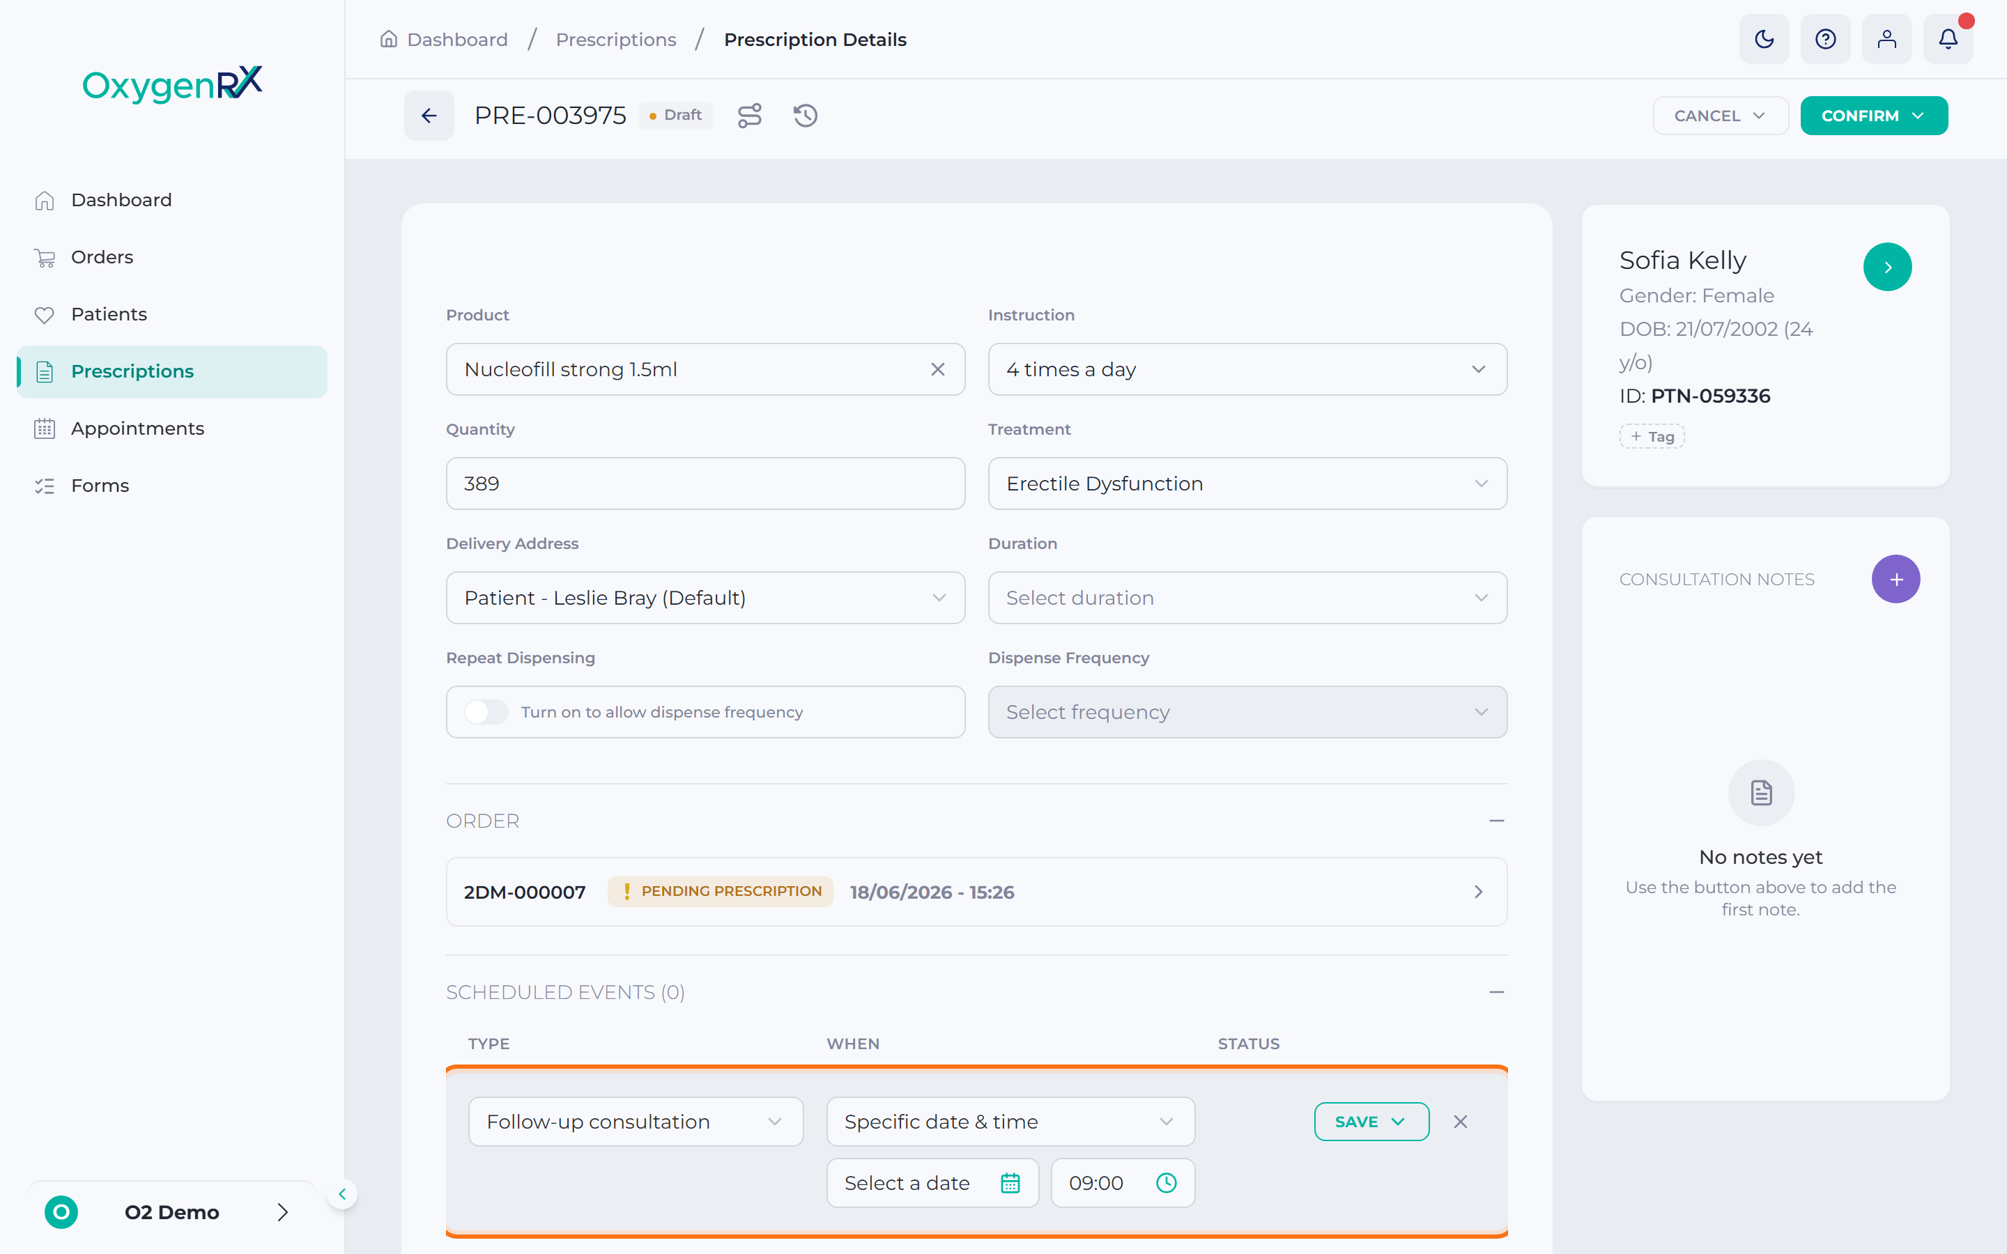Toggle dark mode moon icon
This screenshot has height=1254, width=2007.
1764,39
